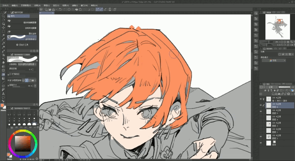The image size is (295, 161).
Task: Click the undo arrow in the command bar
Action: pyautogui.click(x=60, y=9)
